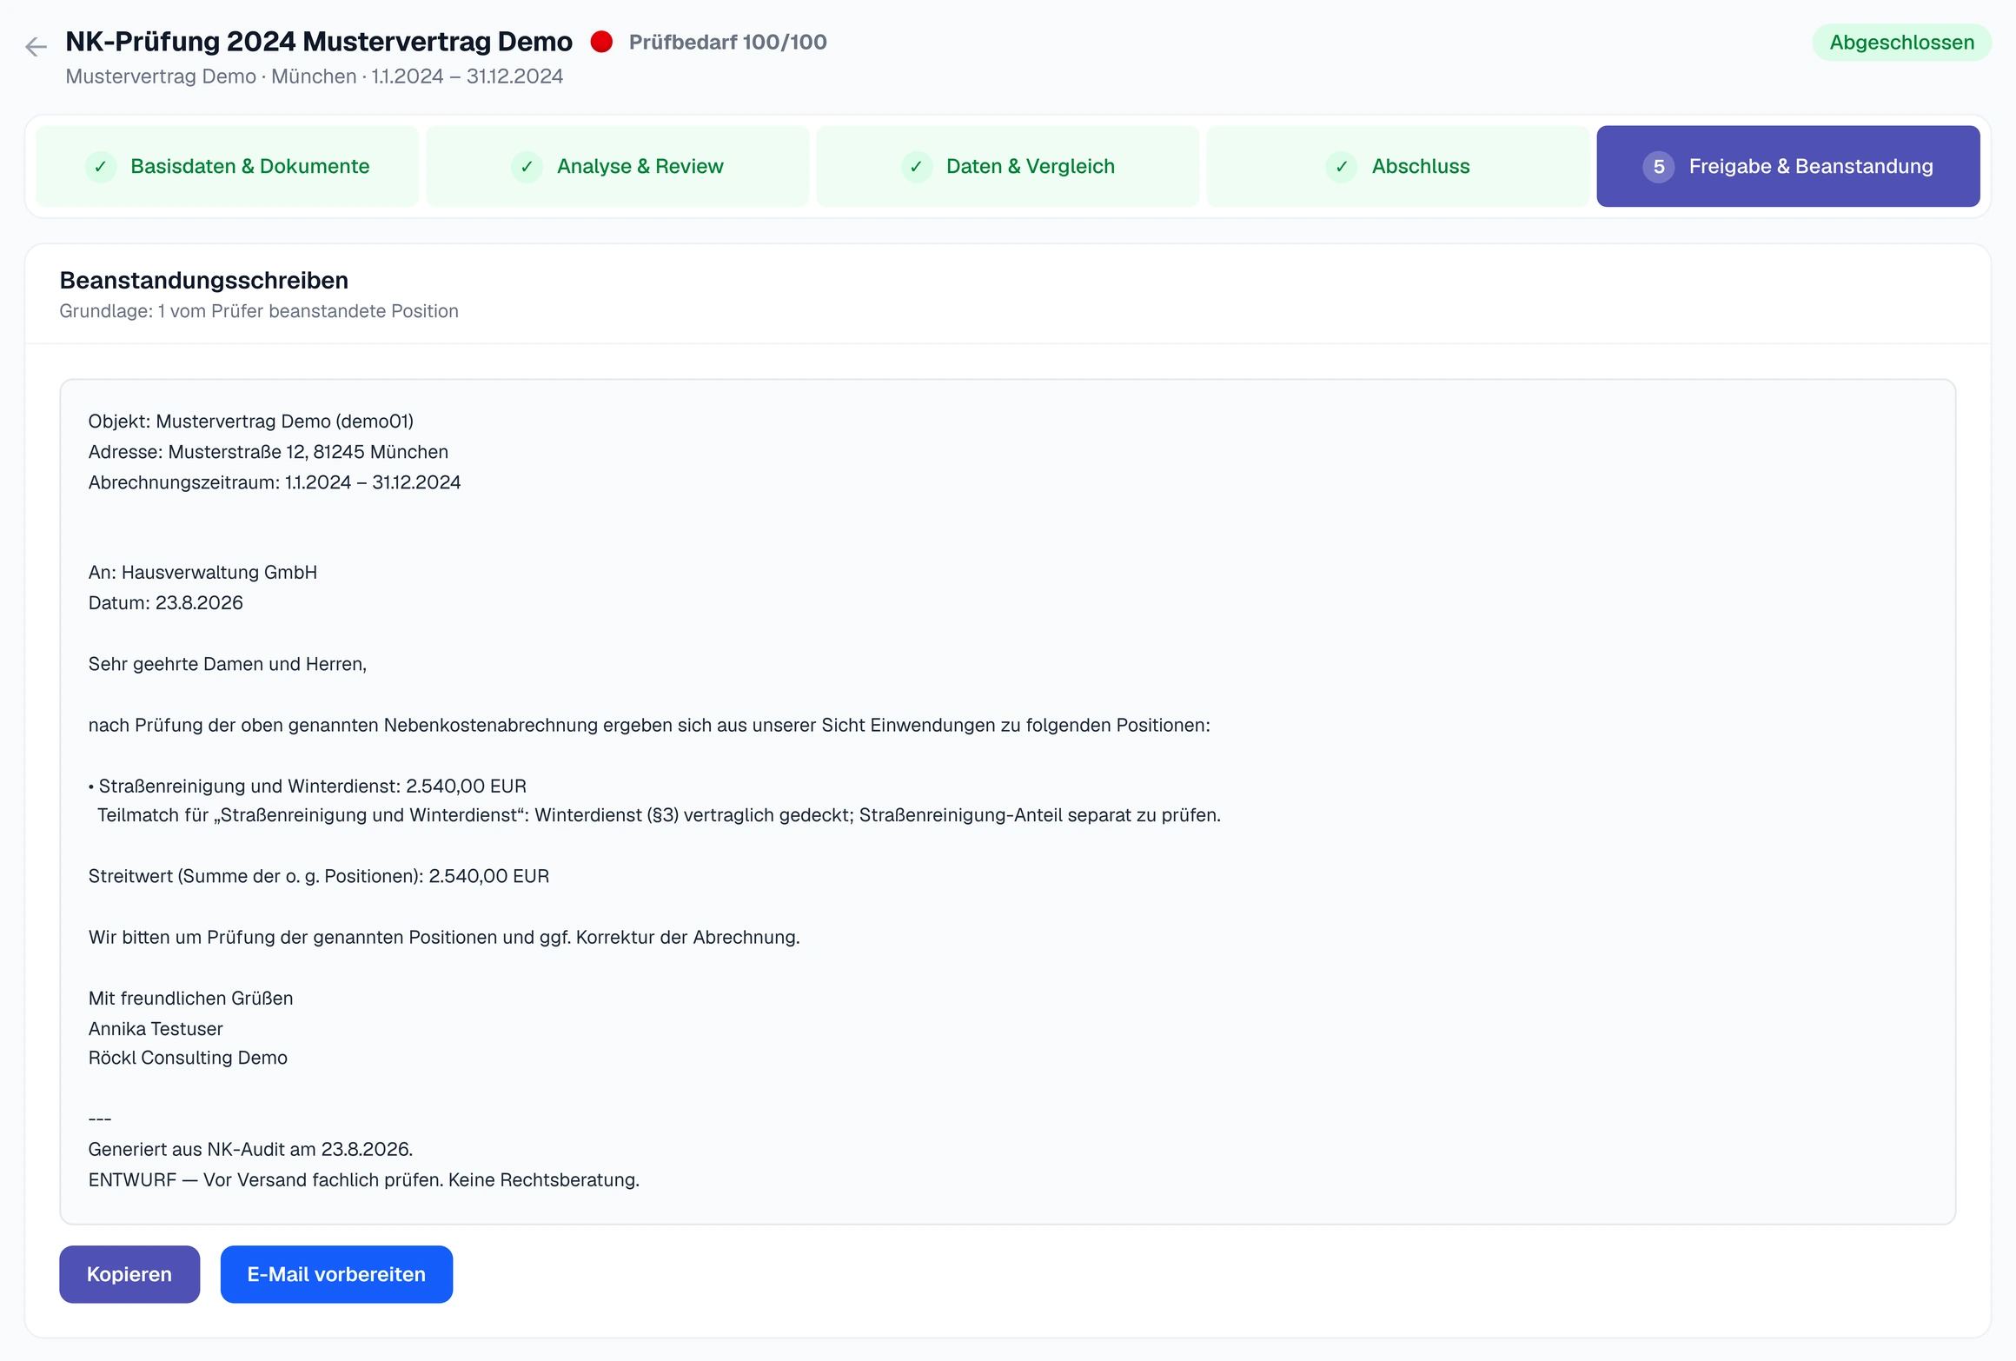Click the step number 5 badge
Image resolution: width=2016 pixels, height=1361 pixels.
(1658, 166)
